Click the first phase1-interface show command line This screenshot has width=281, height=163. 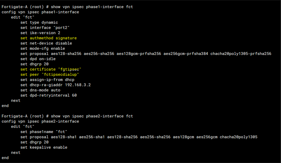pyautogui.click(x=67, y=7)
